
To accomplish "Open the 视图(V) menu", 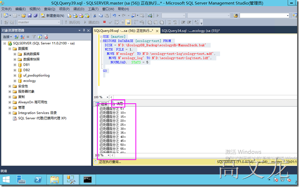I will 35,9.
